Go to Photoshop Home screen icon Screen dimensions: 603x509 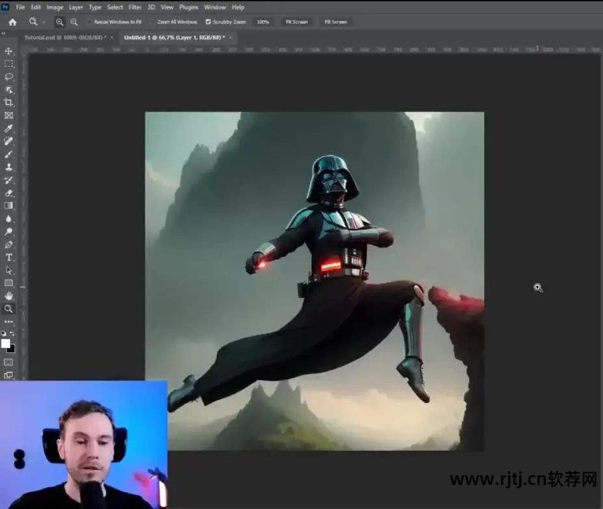[12, 22]
